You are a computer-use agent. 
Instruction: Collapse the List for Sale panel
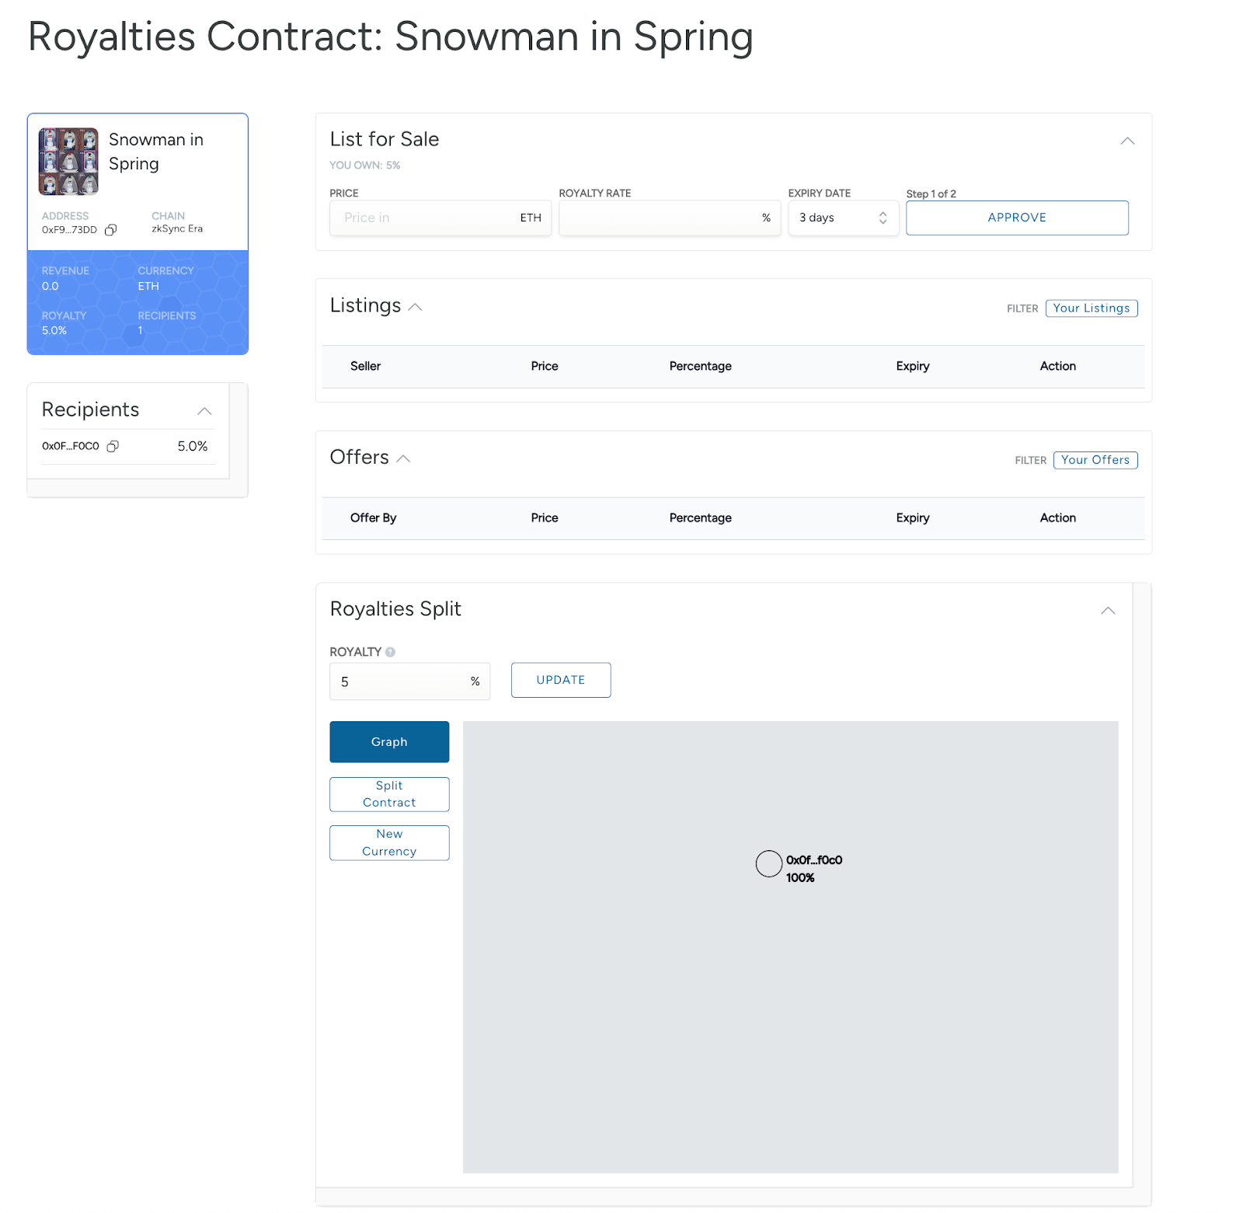(1127, 141)
